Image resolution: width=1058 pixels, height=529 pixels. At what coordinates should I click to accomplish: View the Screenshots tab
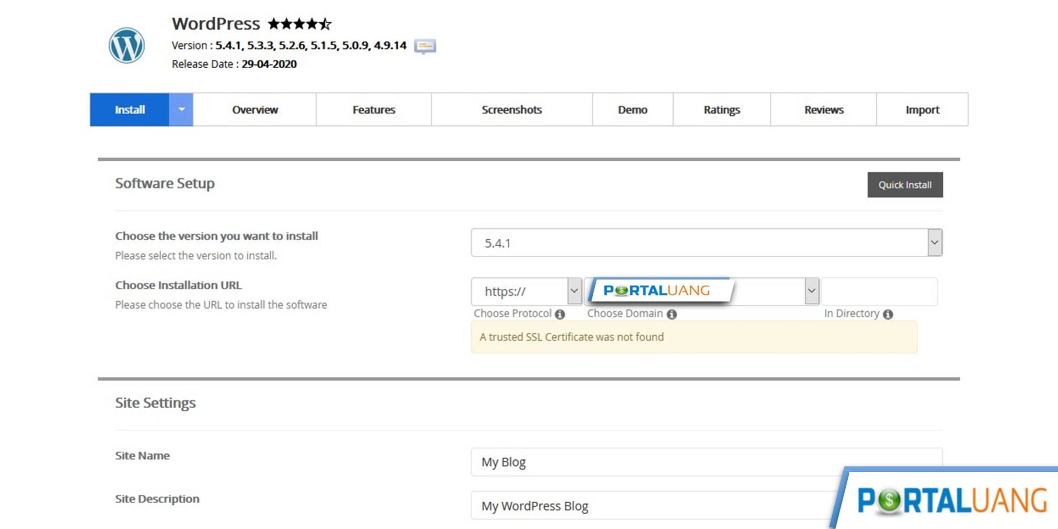tap(512, 110)
